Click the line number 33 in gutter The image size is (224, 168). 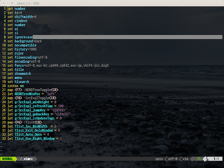(x=4, y=138)
